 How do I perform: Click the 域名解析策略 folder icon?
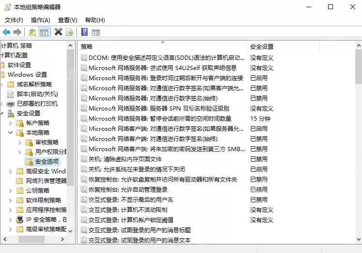(10, 84)
